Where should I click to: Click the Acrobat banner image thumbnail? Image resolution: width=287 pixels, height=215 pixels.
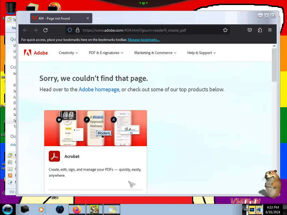click(x=96, y=128)
